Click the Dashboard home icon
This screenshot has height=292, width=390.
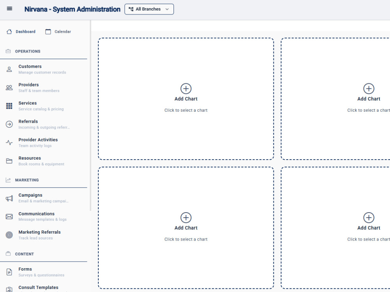pyautogui.click(x=9, y=32)
